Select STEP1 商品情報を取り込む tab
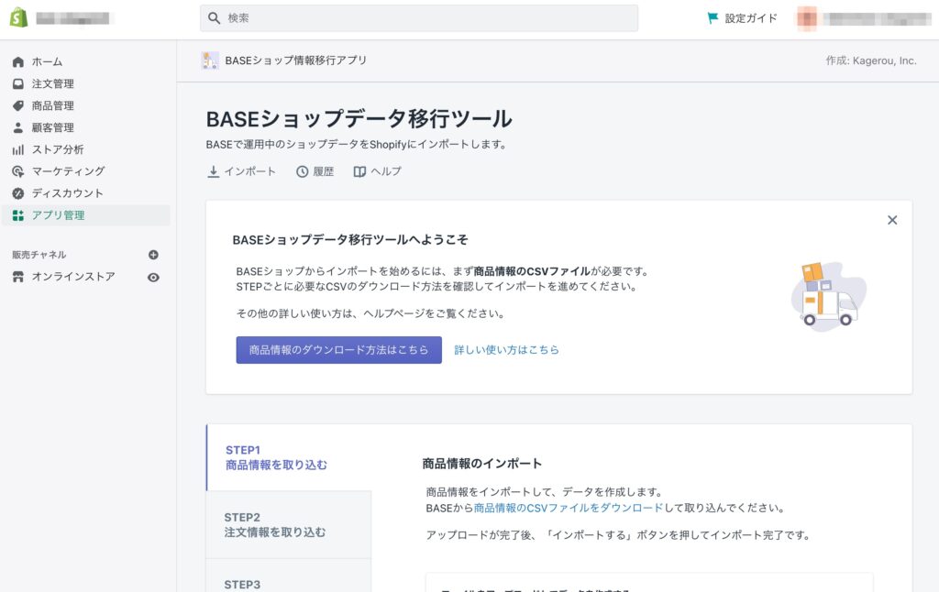939x592 pixels. tap(289, 457)
